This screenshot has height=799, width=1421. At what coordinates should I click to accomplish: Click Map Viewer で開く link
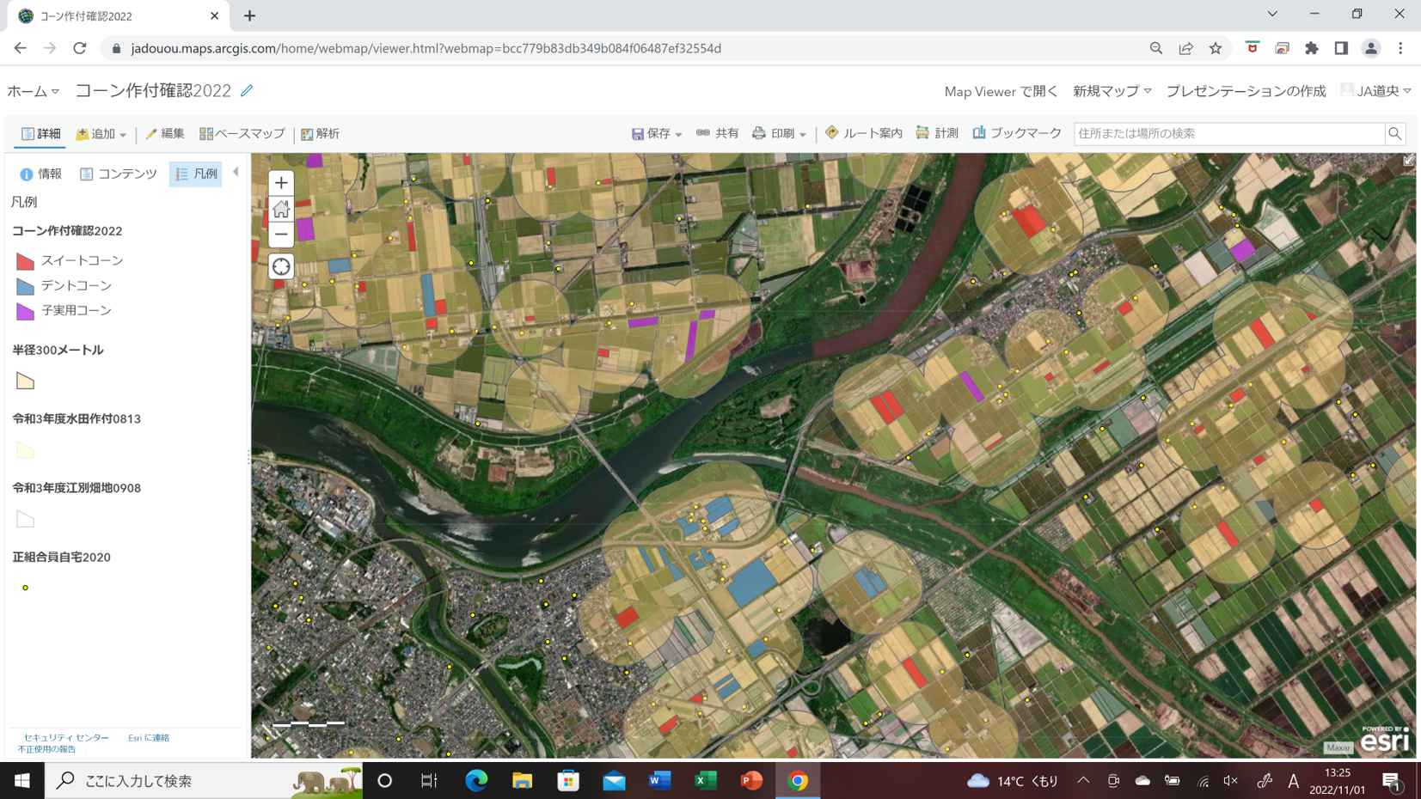(x=1001, y=91)
